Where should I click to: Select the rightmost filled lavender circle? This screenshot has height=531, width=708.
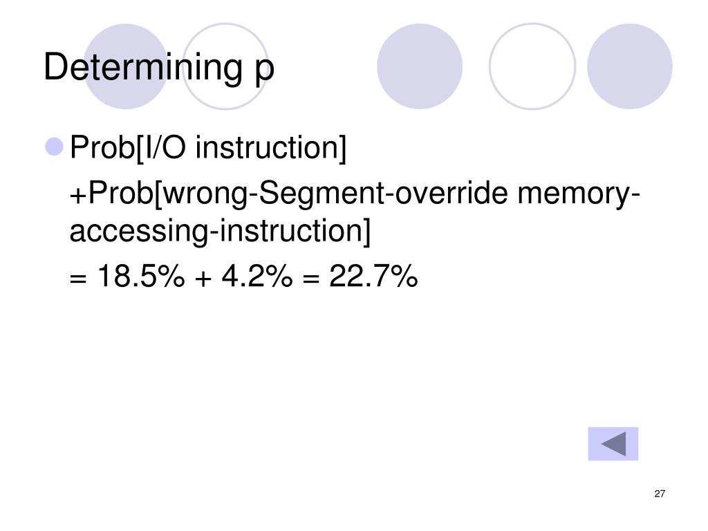tap(630, 66)
